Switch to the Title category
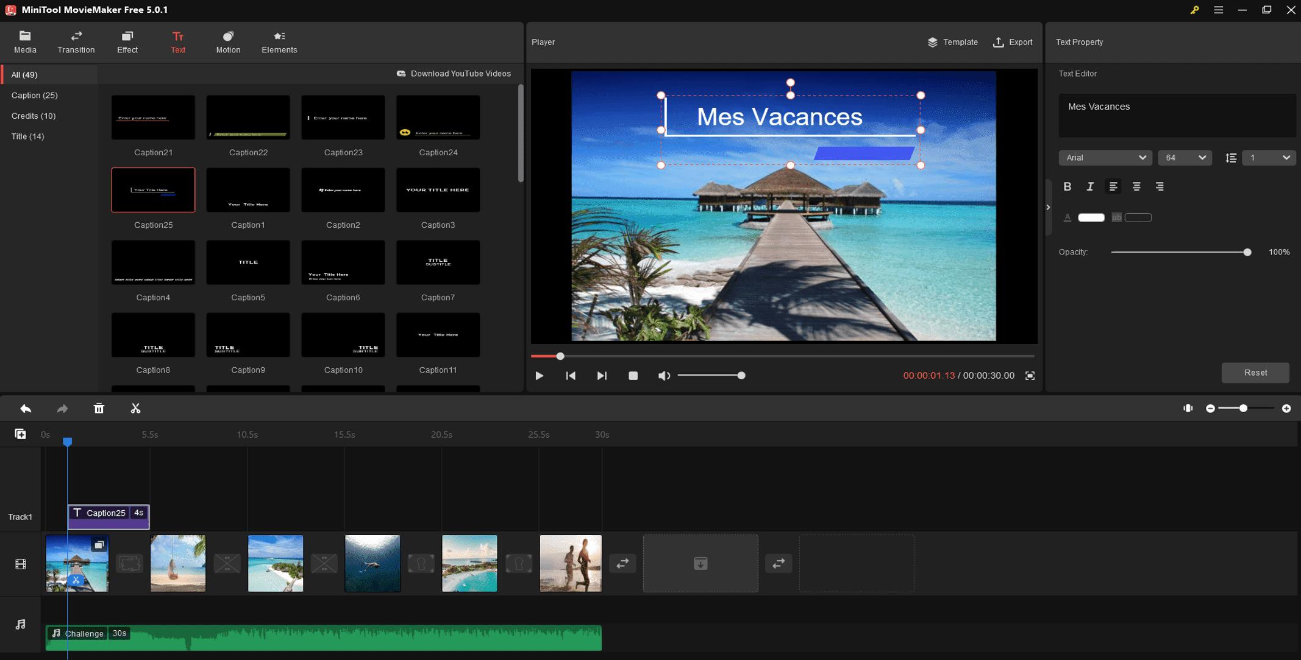This screenshot has height=660, width=1301. click(27, 136)
